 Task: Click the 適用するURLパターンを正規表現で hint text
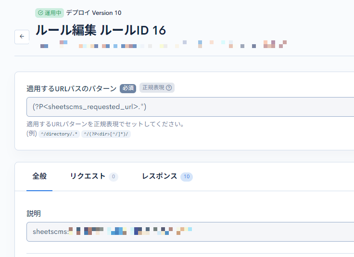[105, 124]
